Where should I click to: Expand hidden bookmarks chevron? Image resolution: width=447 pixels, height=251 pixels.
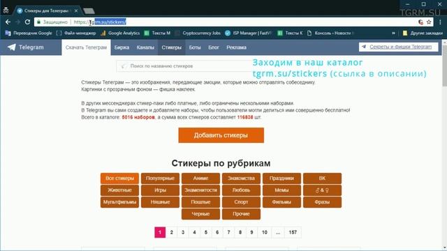393,33
